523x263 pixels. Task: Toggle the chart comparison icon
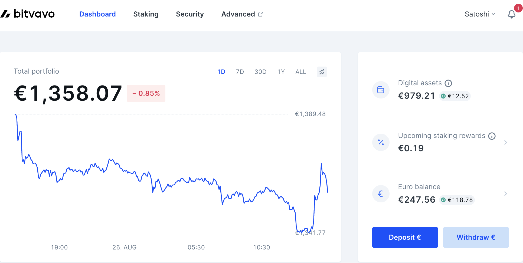click(322, 72)
